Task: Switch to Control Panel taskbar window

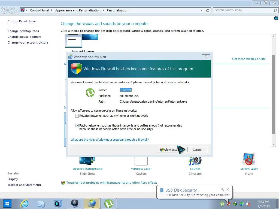Action: point(92,204)
